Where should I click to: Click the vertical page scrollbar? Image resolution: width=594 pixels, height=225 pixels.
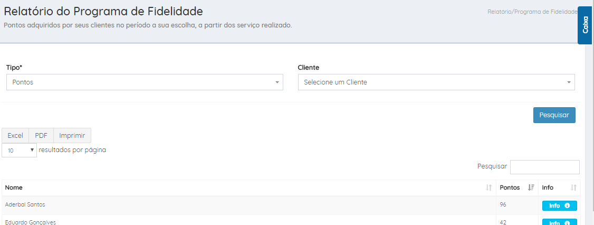point(589,132)
